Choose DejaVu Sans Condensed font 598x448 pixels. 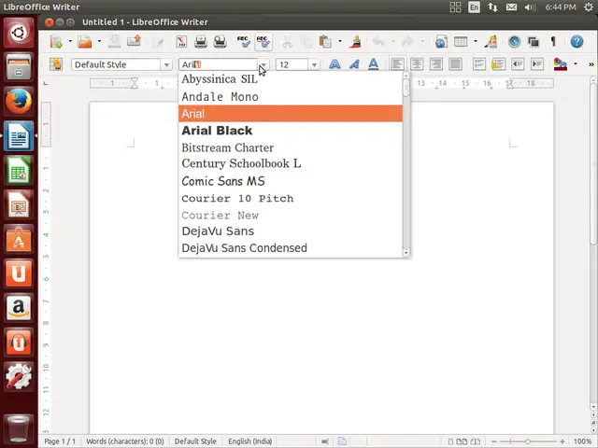(291, 248)
